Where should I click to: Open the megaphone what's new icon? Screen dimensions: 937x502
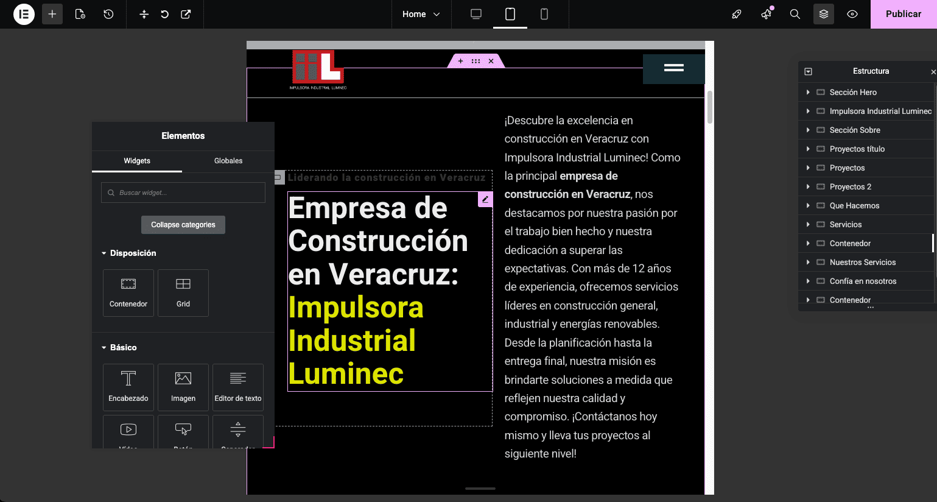click(767, 14)
